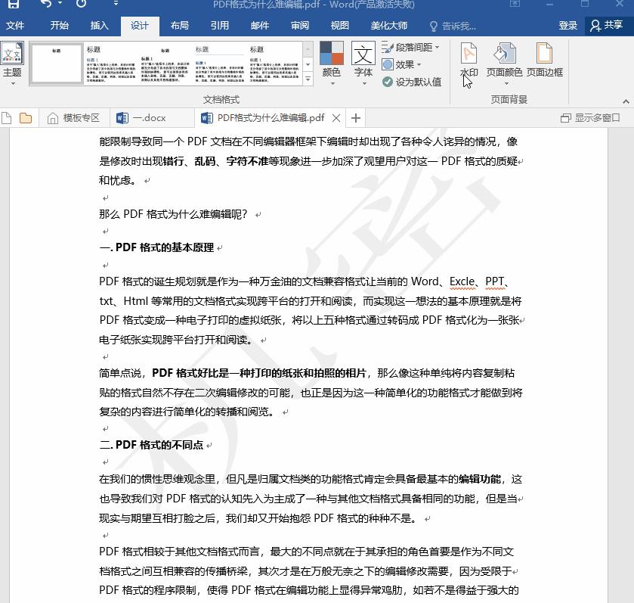Screen dimensions: 634x603
Task: Expand the document formatting style gallery
Action: tap(308, 79)
